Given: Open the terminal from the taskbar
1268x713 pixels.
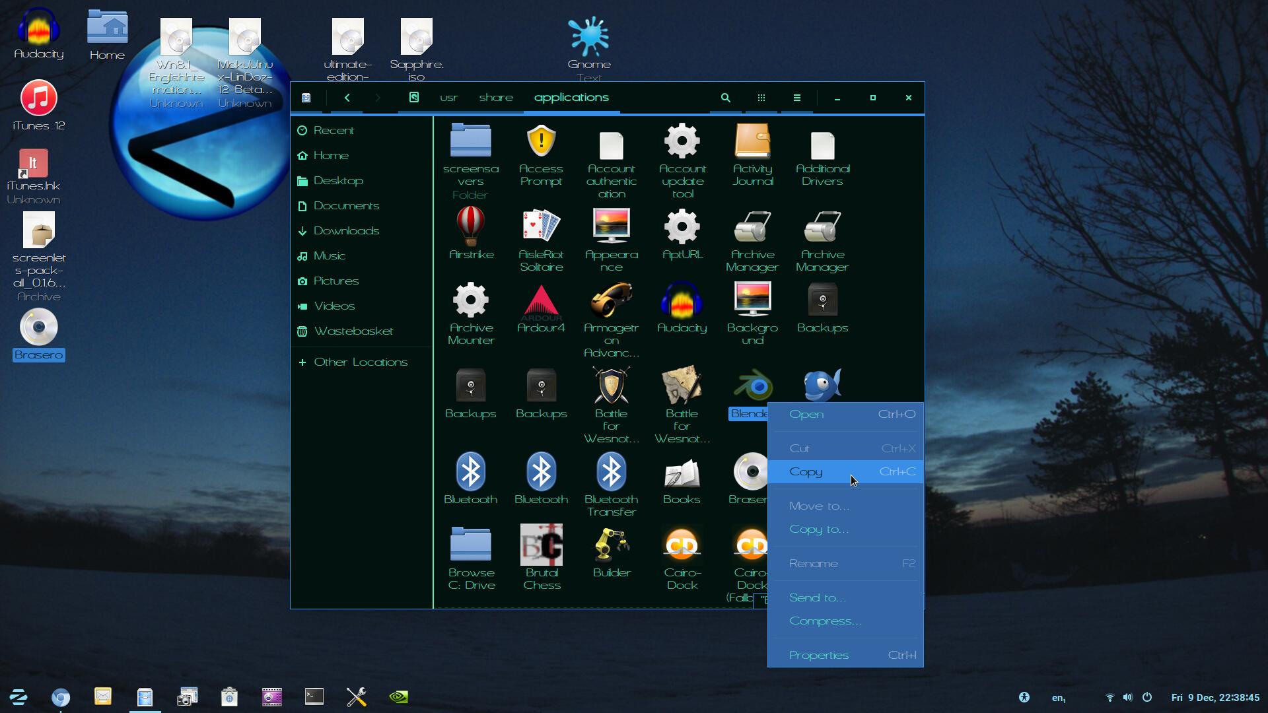Looking at the screenshot, I should 314,696.
